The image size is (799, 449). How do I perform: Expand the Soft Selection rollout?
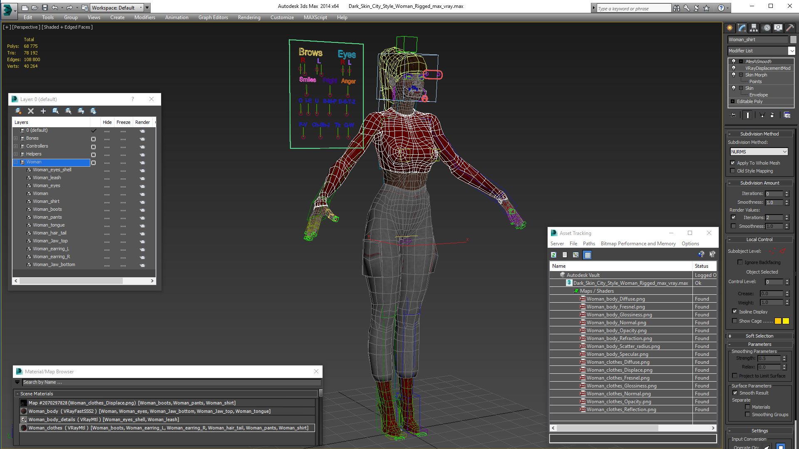coord(759,336)
